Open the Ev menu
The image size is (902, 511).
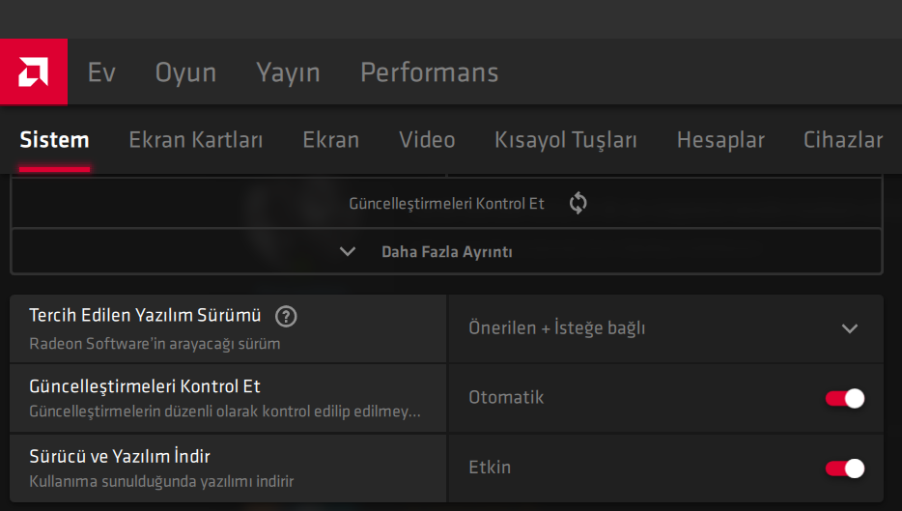coord(101,72)
